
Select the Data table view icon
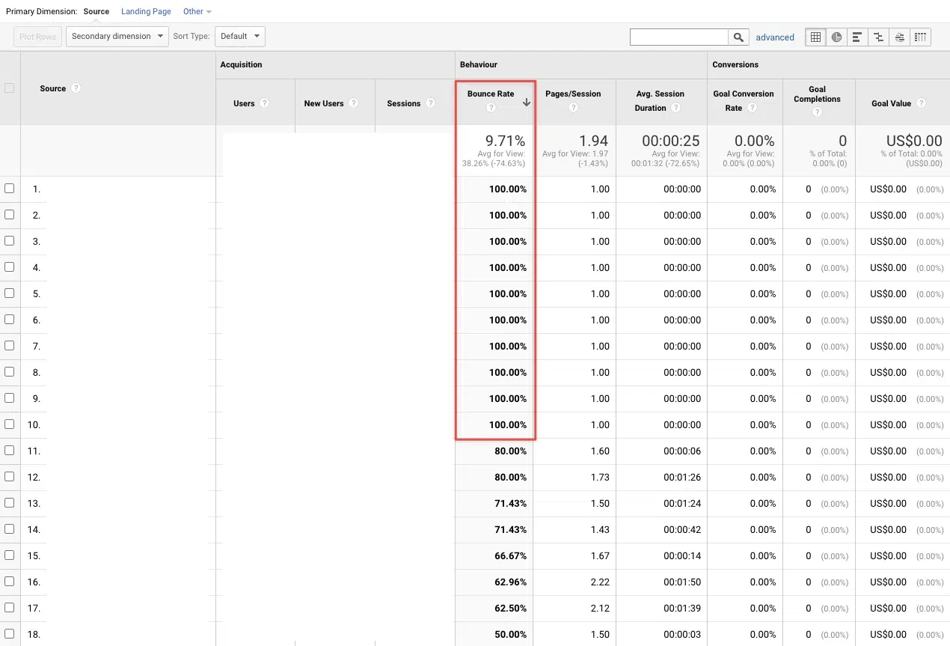click(815, 37)
